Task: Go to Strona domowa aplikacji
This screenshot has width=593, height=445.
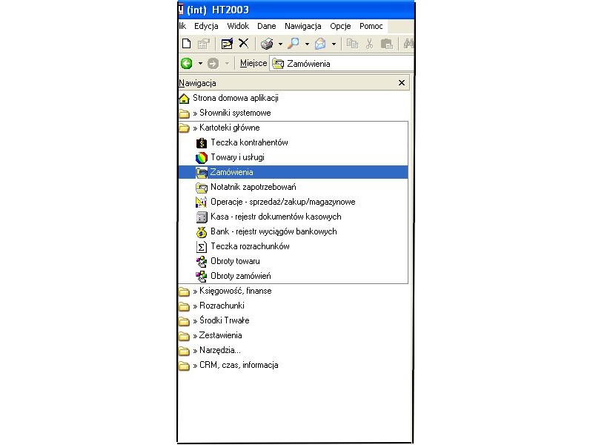Action: pos(236,98)
